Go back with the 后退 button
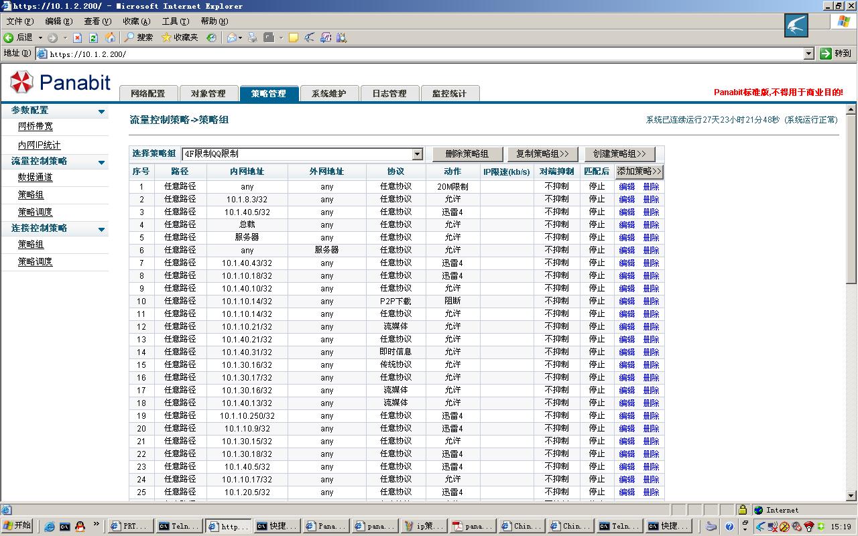 pyautogui.click(x=19, y=38)
